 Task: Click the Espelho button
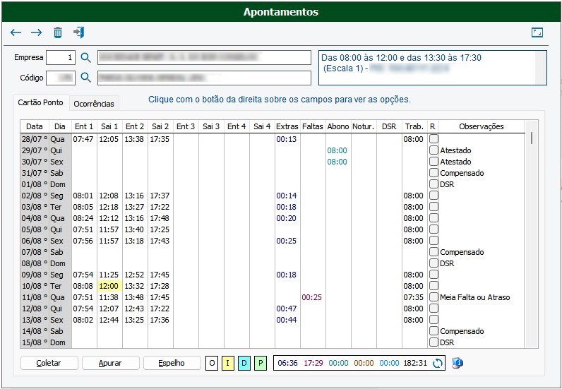tap(172, 363)
